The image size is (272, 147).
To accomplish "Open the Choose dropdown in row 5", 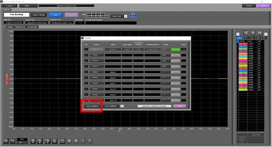I will point(97,72).
